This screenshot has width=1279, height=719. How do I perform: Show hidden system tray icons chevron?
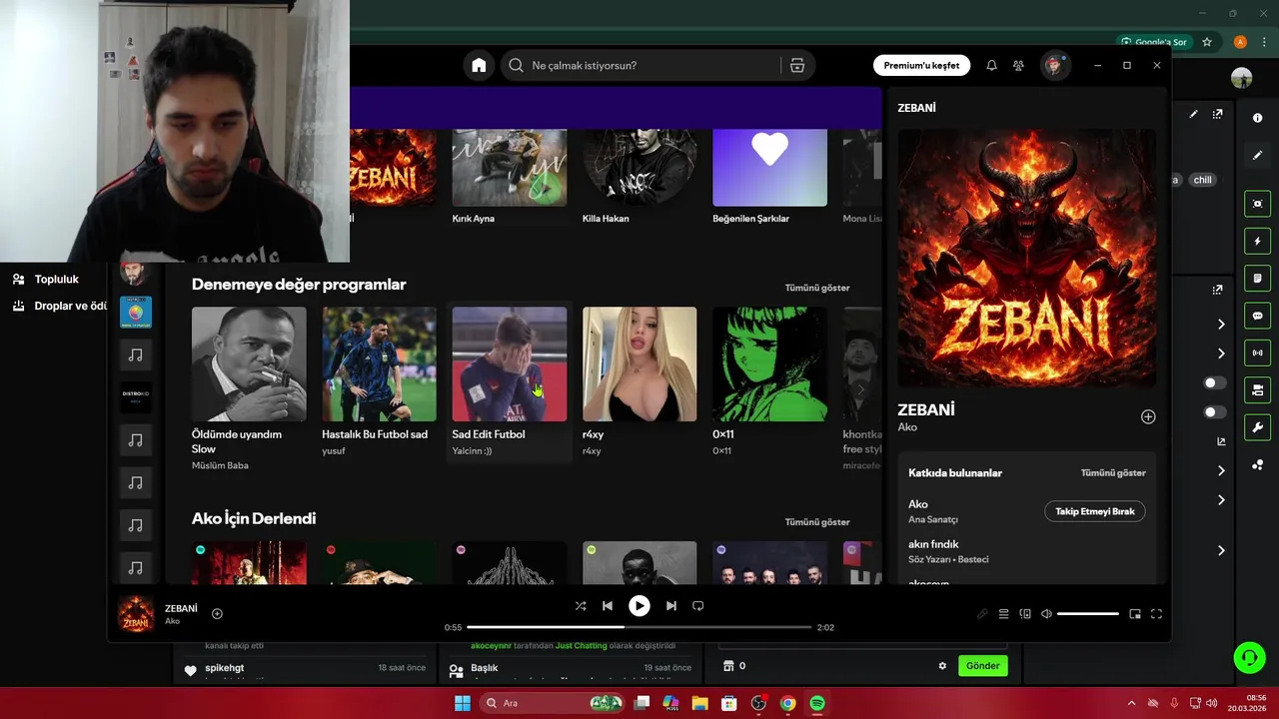coord(1131,703)
